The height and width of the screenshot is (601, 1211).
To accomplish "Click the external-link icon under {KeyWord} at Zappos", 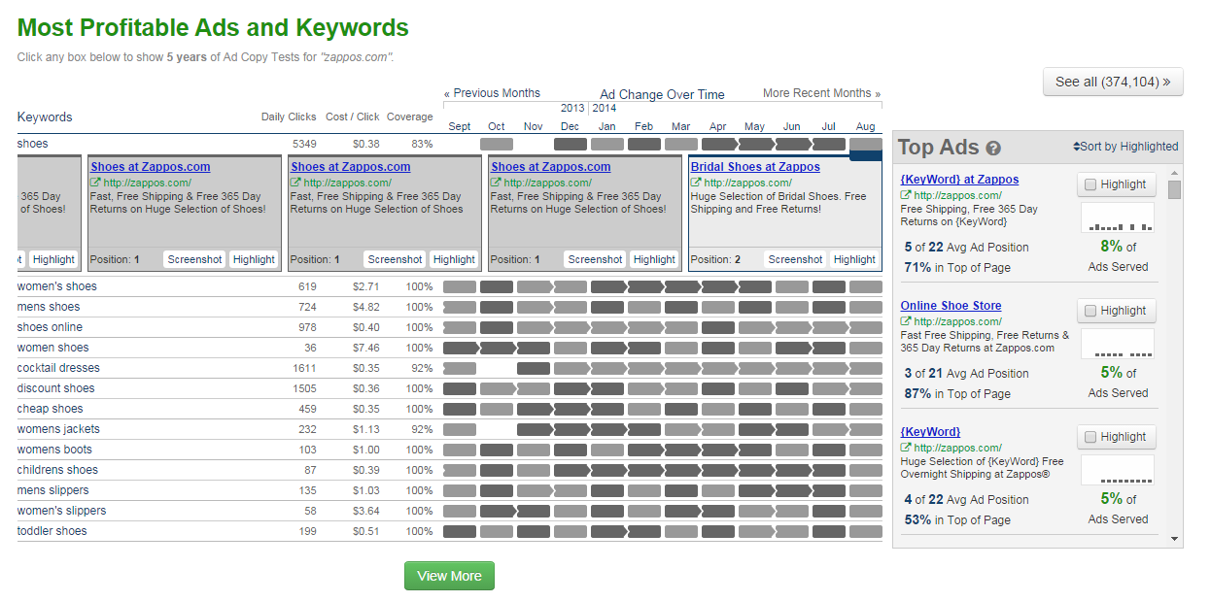I will click(x=906, y=194).
